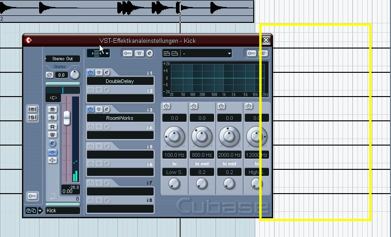Viewport: 391px width, 237px height.
Task: Click the input gain value field showing 0.0
Action: coord(61,75)
